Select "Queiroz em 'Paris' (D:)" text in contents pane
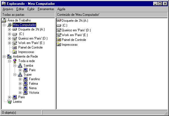169x116 pixels. pyautogui.click(x=76, y=30)
